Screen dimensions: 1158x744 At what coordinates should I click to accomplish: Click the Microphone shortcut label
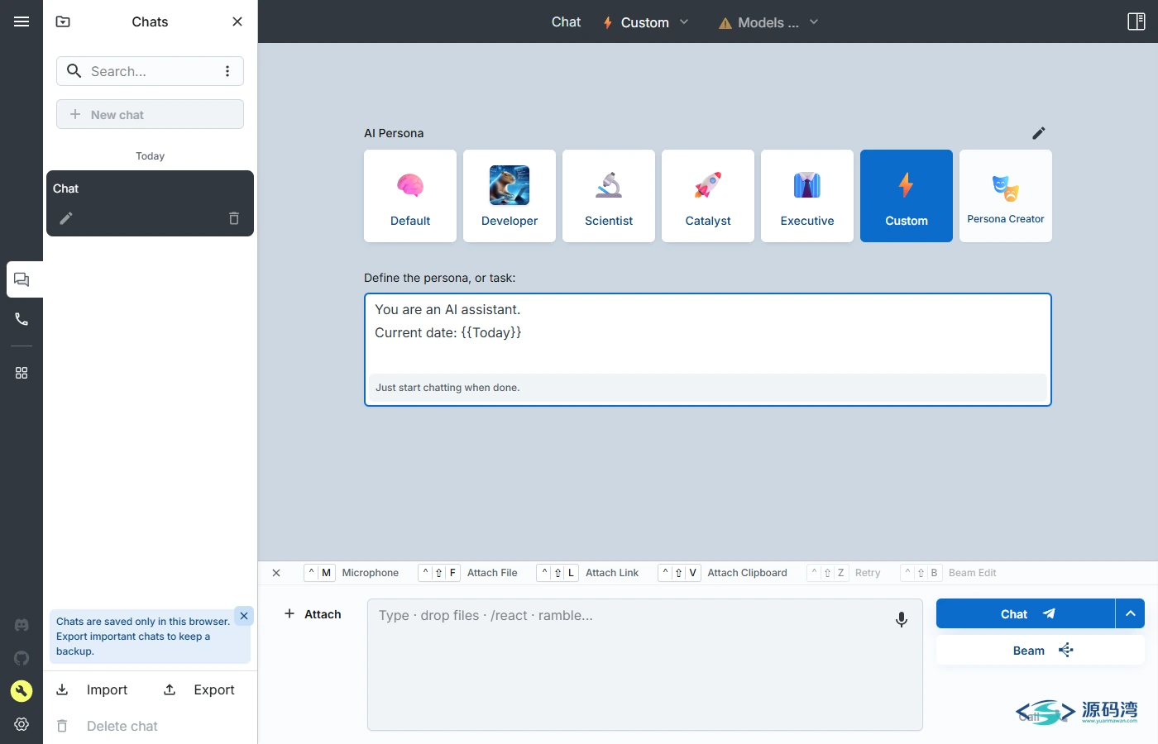pyautogui.click(x=371, y=573)
